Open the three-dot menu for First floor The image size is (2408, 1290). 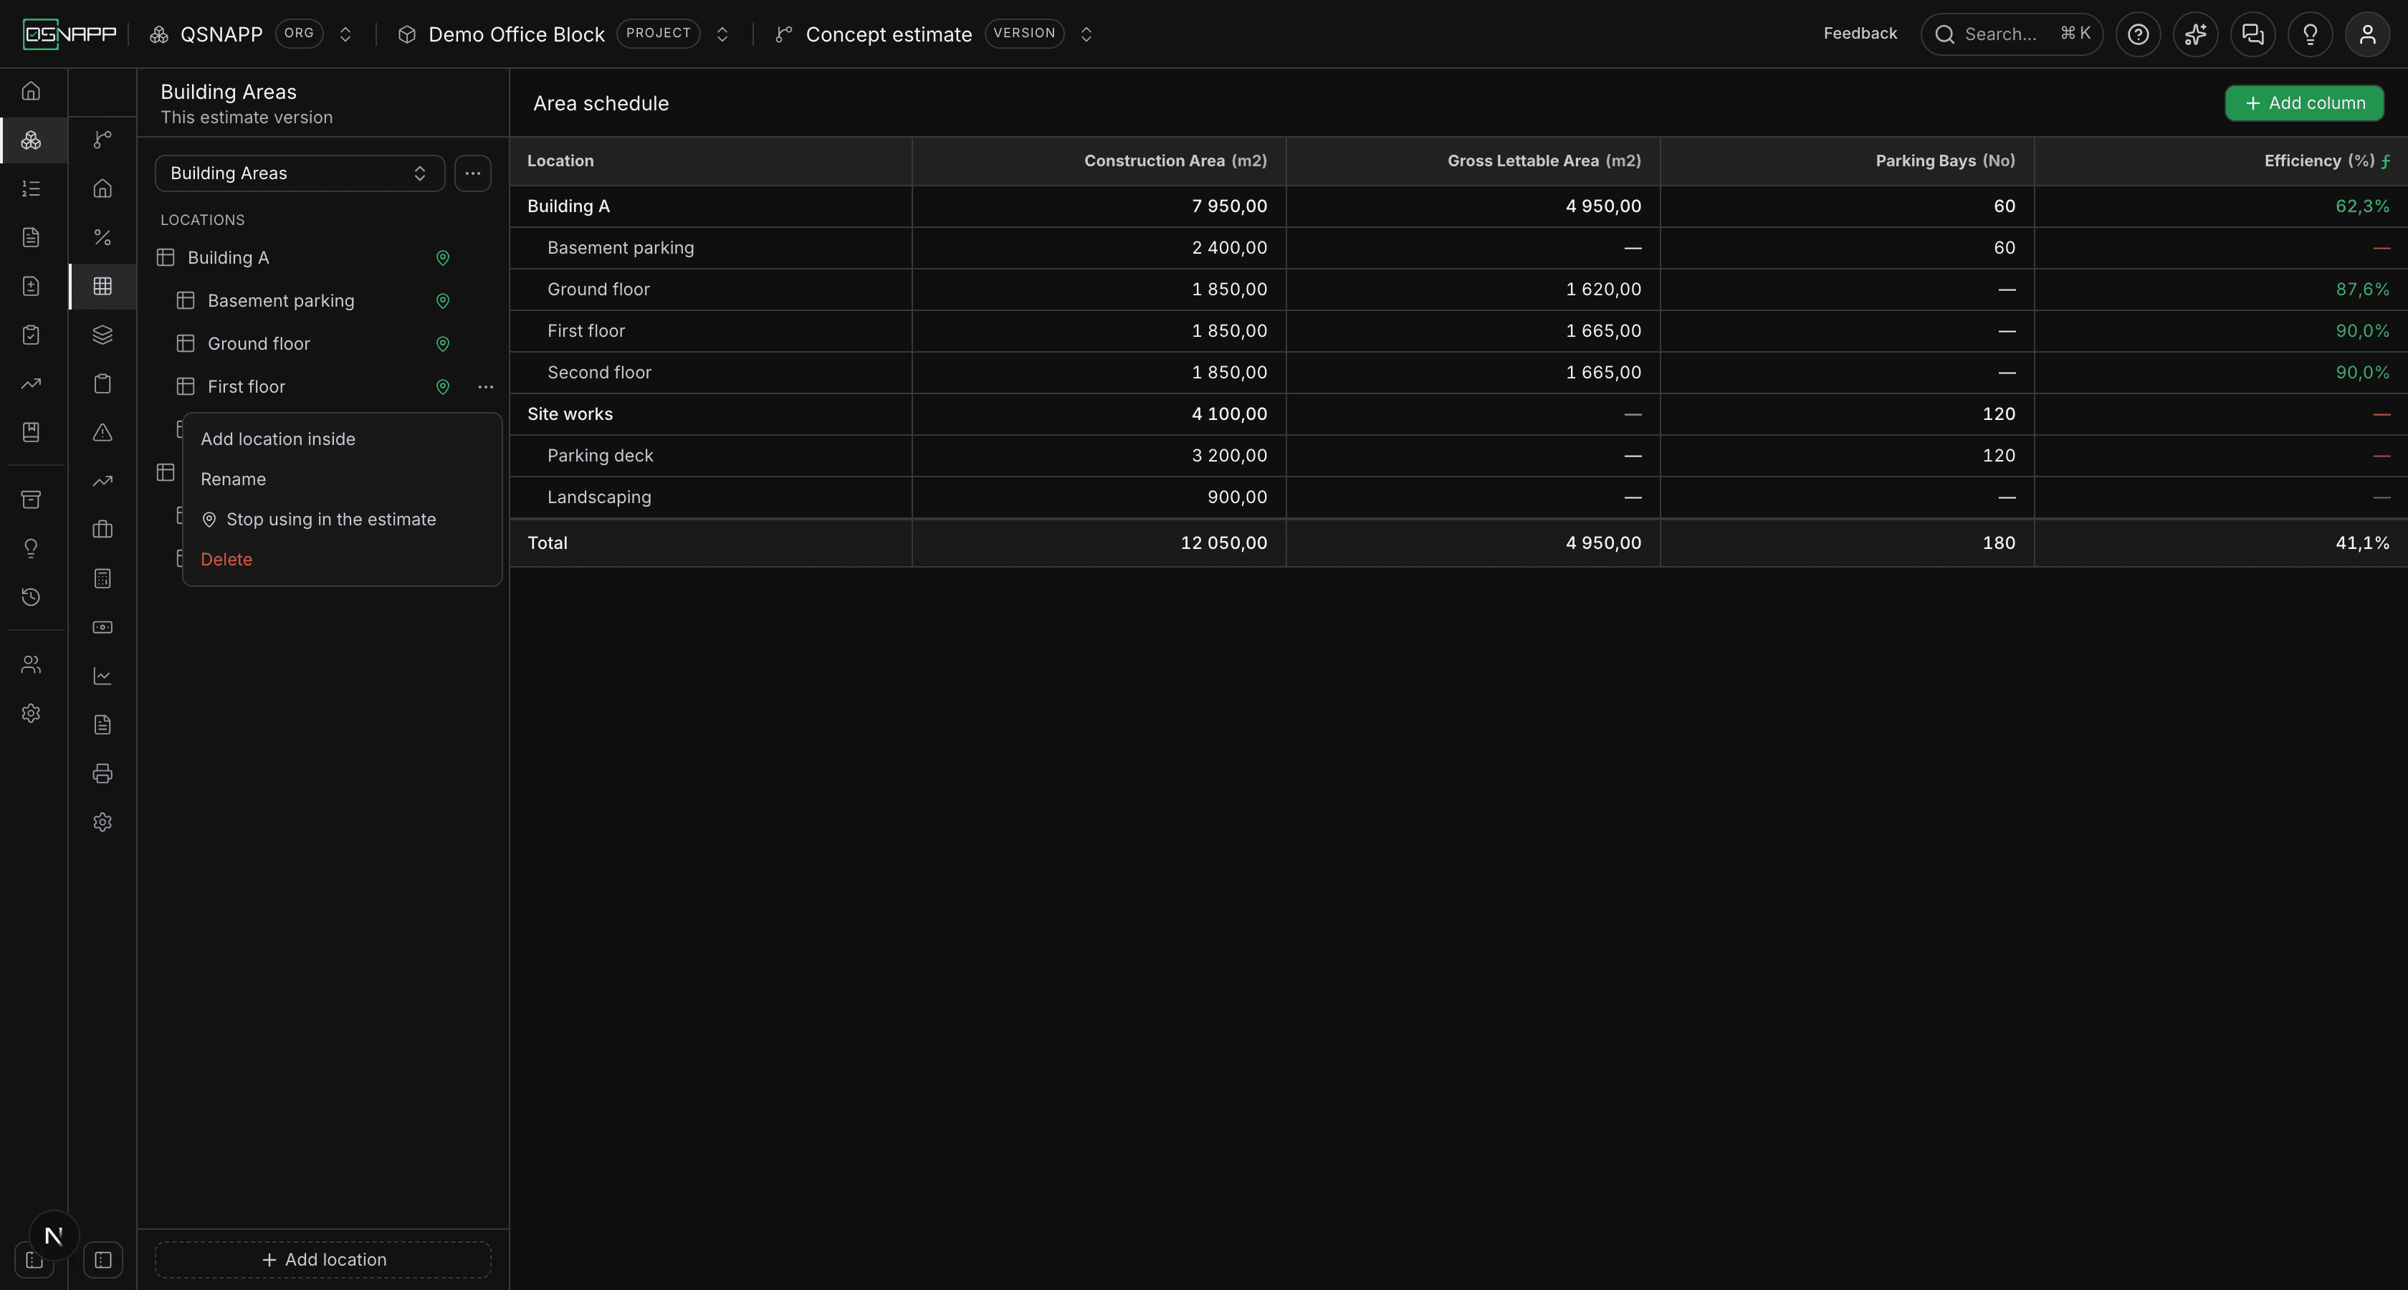486,387
